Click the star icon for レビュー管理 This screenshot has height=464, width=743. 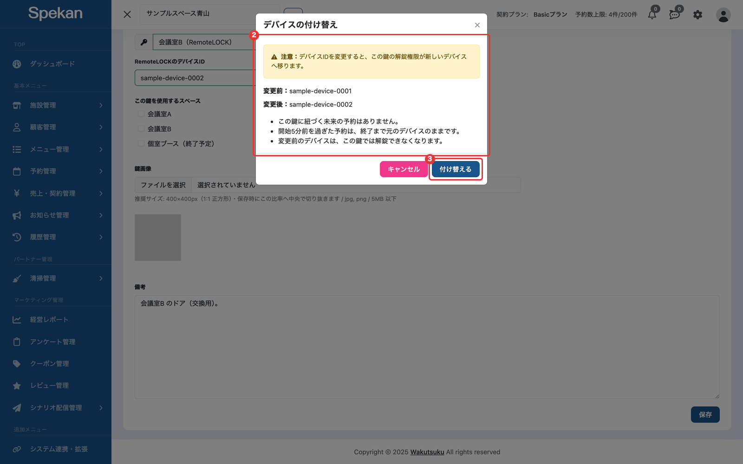(17, 386)
